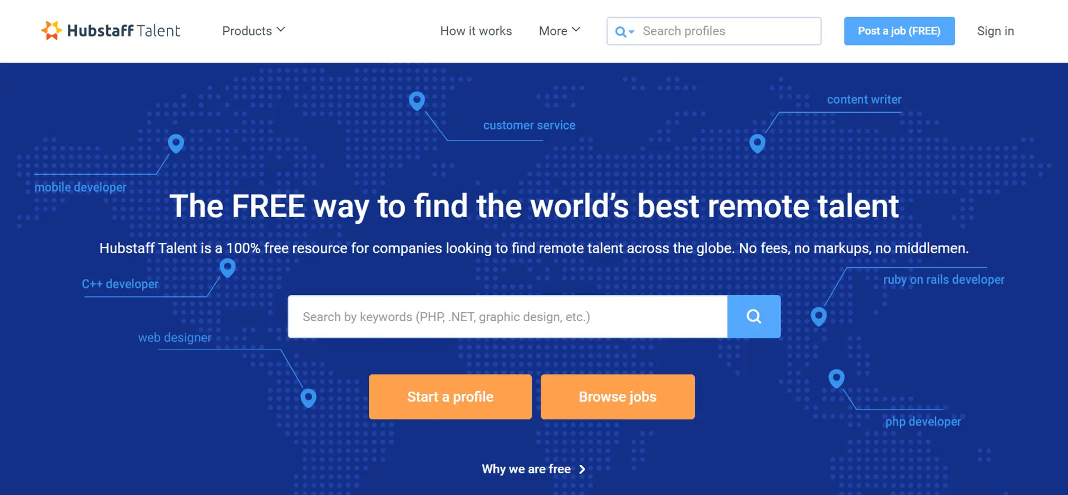1068x495 pixels.
Task: Open search type dropdown in header search
Action: pos(624,32)
